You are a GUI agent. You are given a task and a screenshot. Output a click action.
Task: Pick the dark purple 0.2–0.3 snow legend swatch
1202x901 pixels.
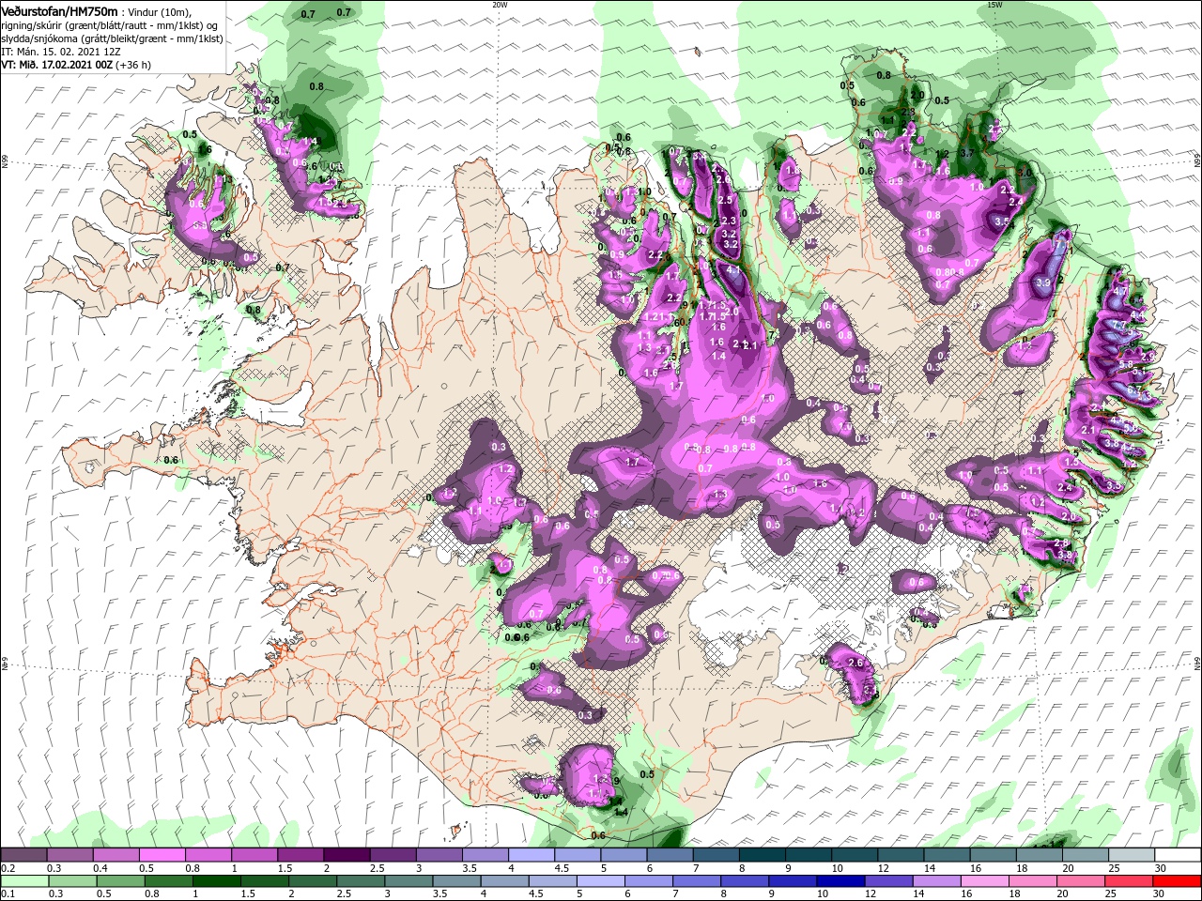tap(23, 855)
